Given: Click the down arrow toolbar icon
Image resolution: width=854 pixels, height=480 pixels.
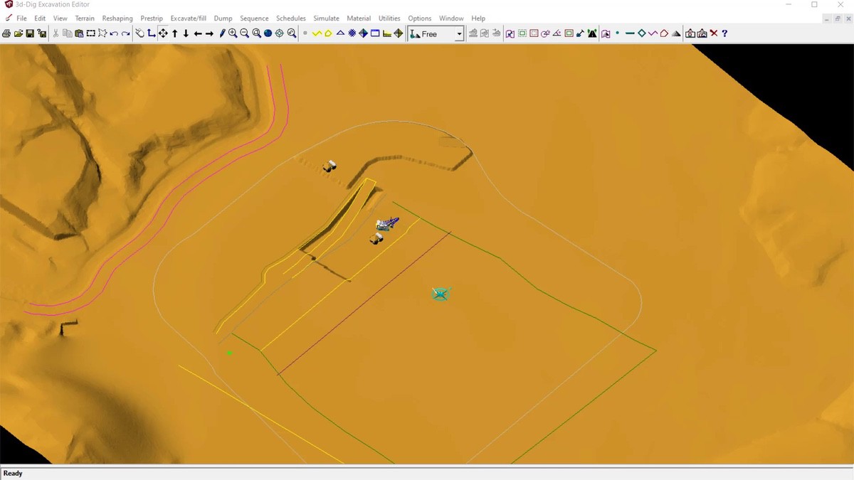Looking at the screenshot, I should pos(186,33).
